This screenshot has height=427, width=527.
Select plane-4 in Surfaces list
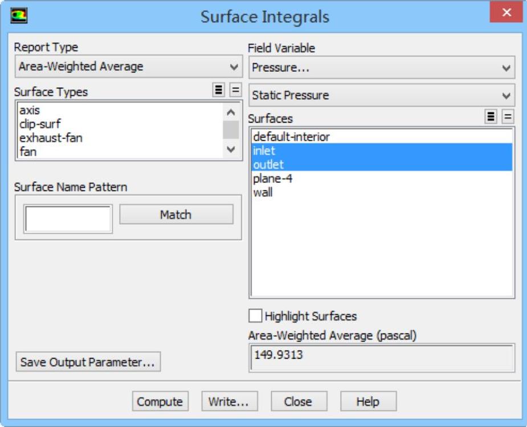point(272,178)
